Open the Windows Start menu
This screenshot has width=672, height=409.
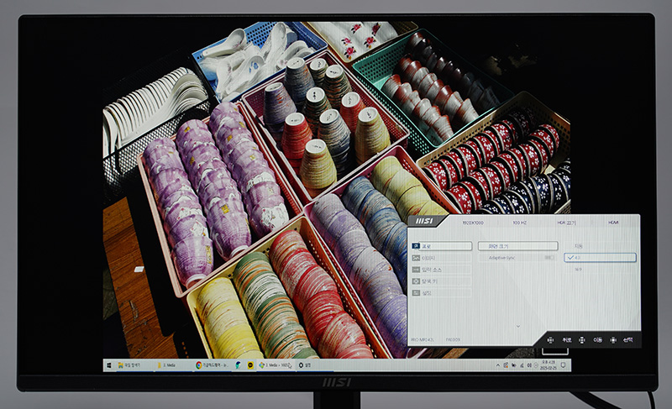click(x=109, y=364)
